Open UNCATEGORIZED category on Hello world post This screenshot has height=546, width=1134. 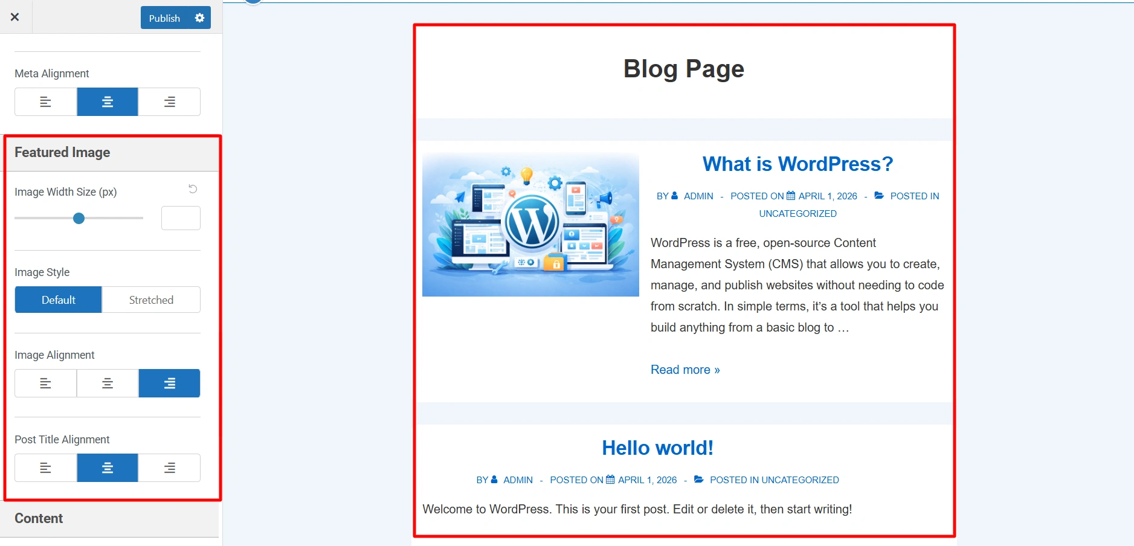click(800, 480)
